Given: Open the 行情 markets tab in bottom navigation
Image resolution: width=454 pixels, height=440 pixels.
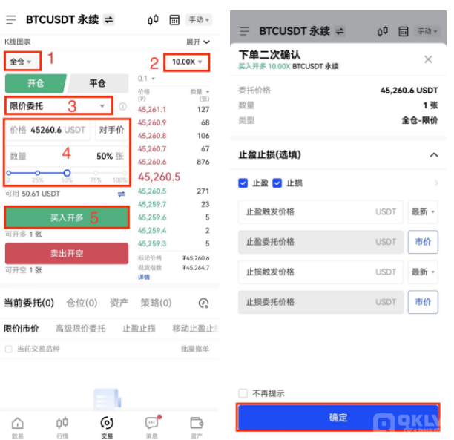Looking at the screenshot, I should (62, 425).
